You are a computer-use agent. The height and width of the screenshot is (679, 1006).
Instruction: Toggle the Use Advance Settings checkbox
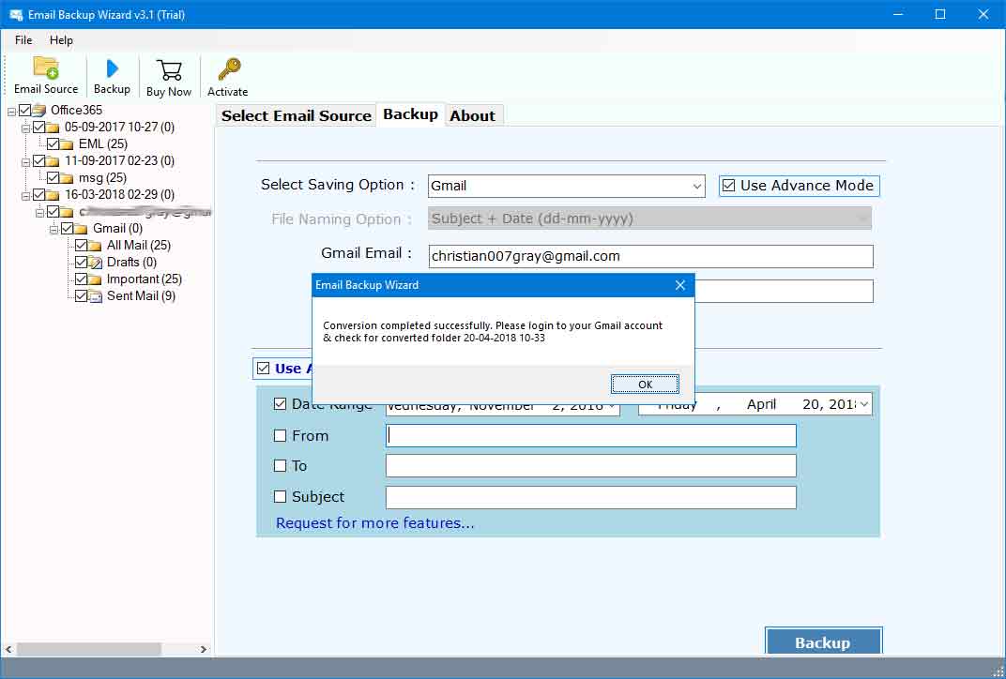(x=263, y=369)
